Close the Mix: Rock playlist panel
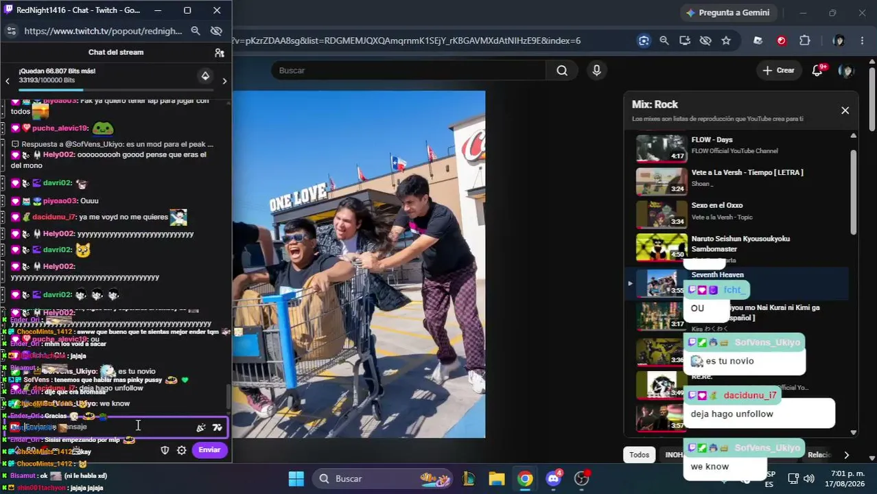 845,110
